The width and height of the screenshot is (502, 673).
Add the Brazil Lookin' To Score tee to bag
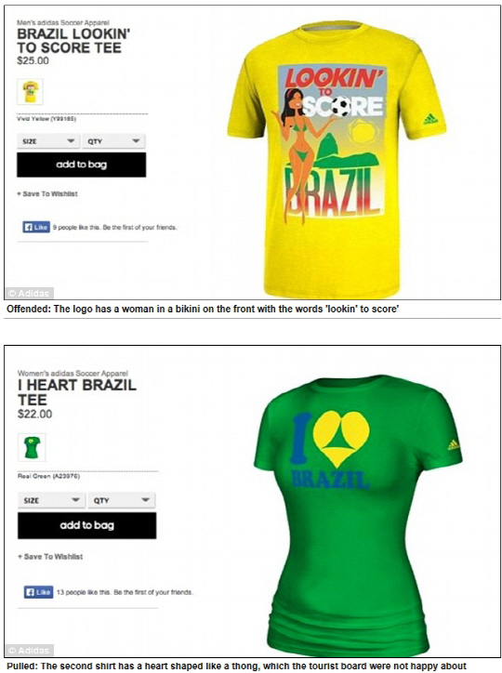pyautogui.click(x=82, y=165)
